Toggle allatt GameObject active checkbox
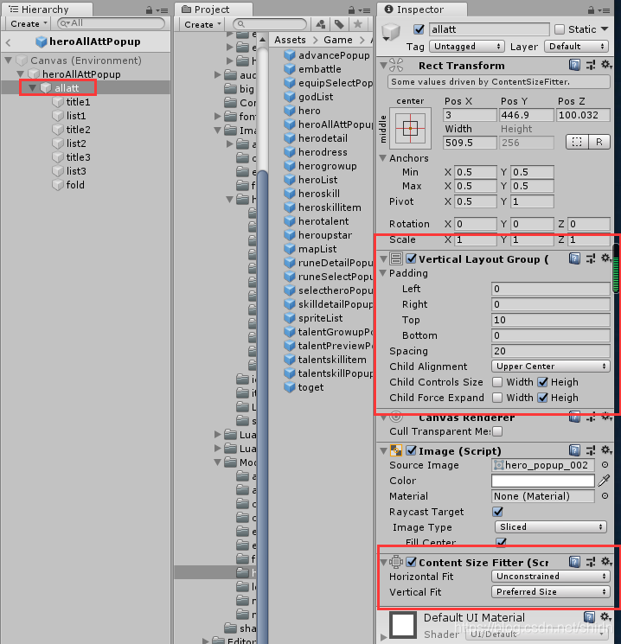621x644 pixels. pyautogui.click(x=419, y=29)
